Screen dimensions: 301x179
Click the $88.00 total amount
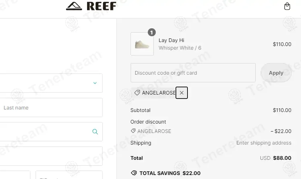click(x=282, y=158)
